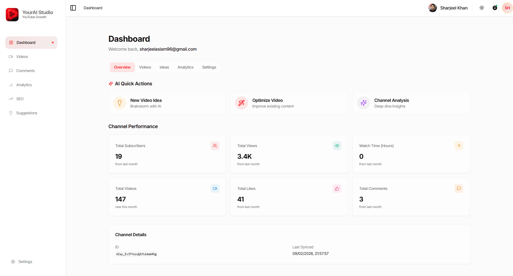Go to SEO in the sidebar
The height and width of the screenshot is (276, 513).
(20, 99)
